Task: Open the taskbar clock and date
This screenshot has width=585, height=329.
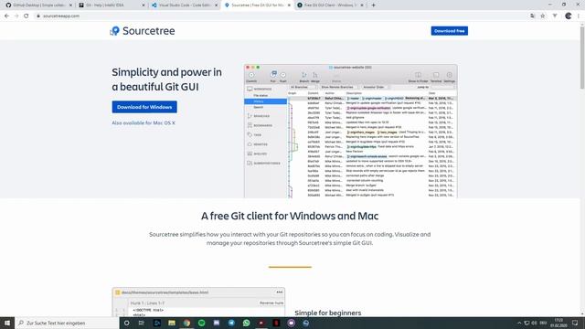Action: [558, 323]
